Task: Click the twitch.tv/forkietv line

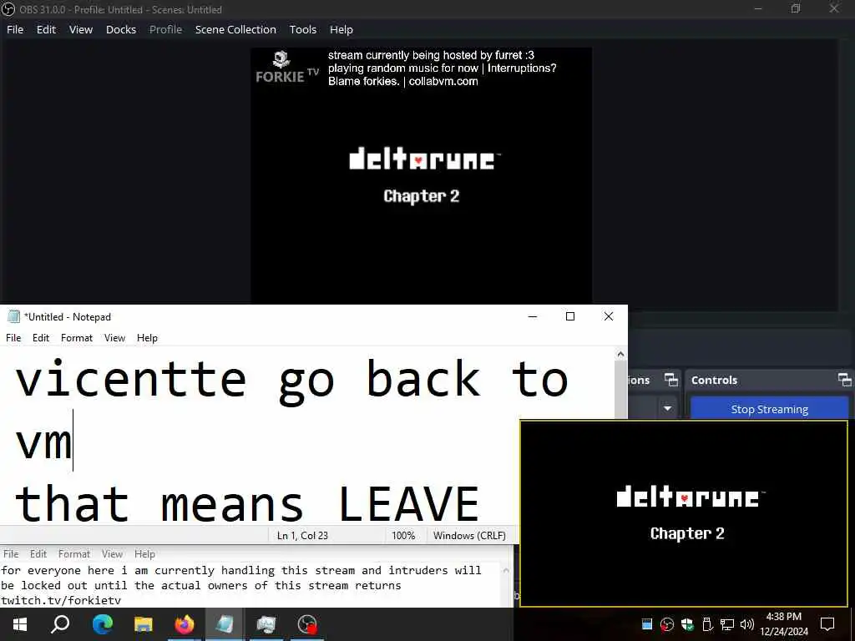Action: (60, 600)
